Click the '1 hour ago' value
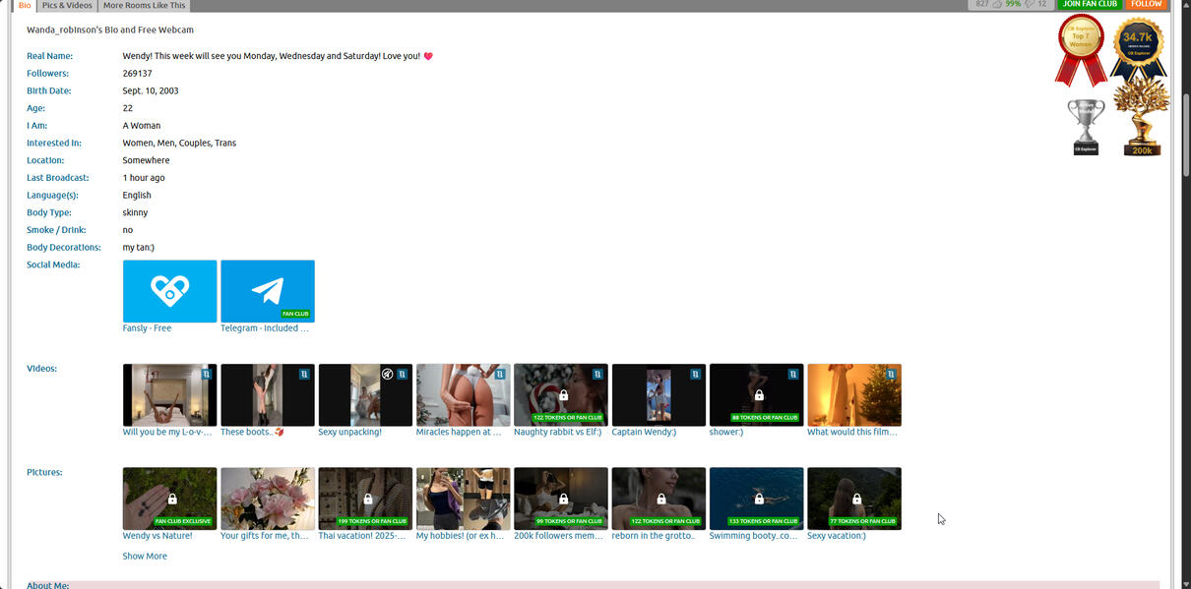Viewport: 1191px width, 589px height. click(144, 178)
